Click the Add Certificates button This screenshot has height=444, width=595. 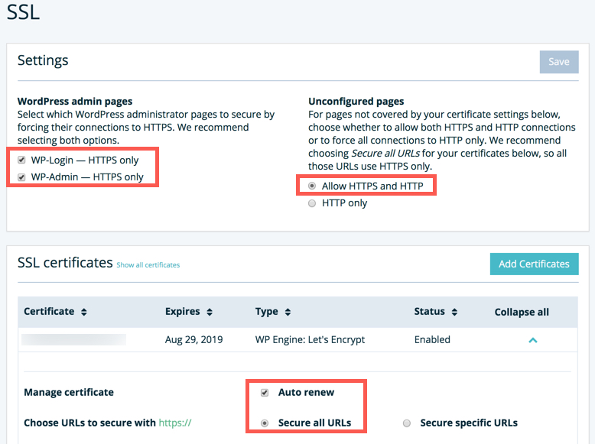(534, 264)
